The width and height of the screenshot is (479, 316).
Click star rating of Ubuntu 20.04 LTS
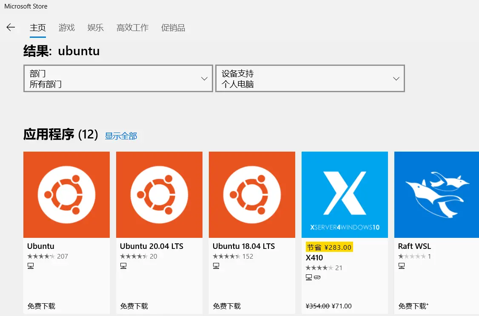134,256
